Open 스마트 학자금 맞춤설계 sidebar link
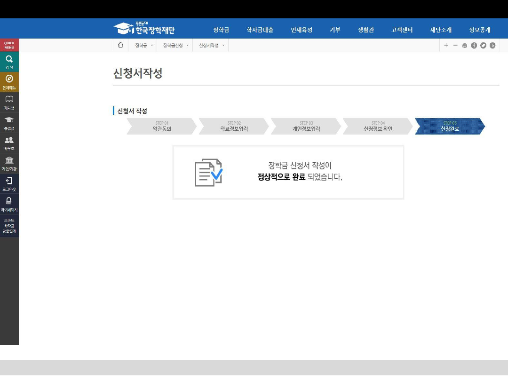 coord(9,226)
